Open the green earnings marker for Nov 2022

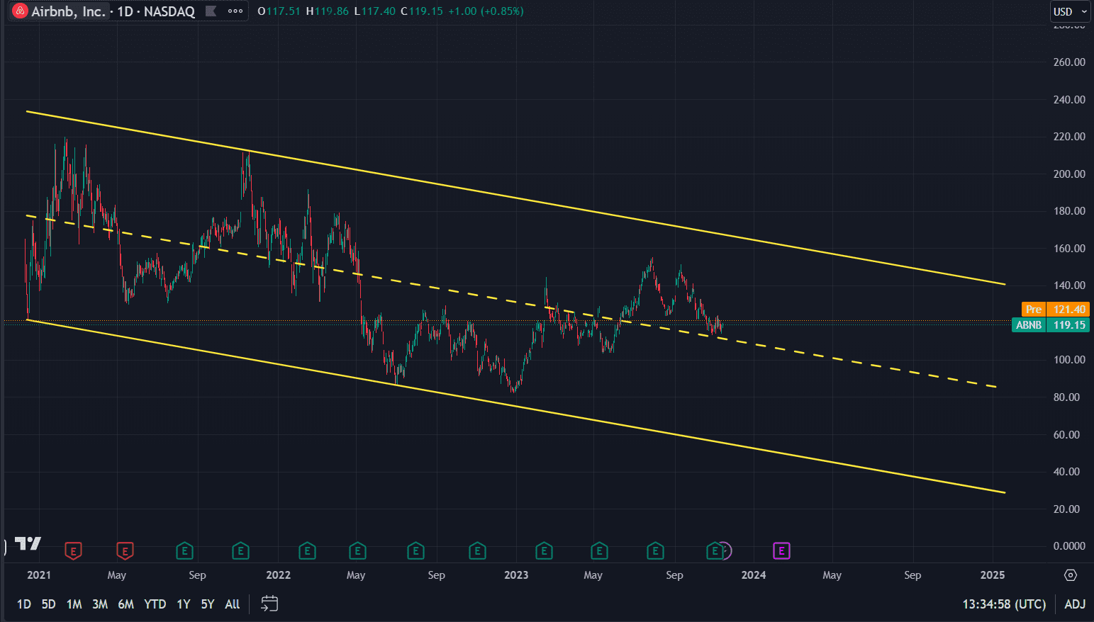pyautogui.click(x=477, y=550)
